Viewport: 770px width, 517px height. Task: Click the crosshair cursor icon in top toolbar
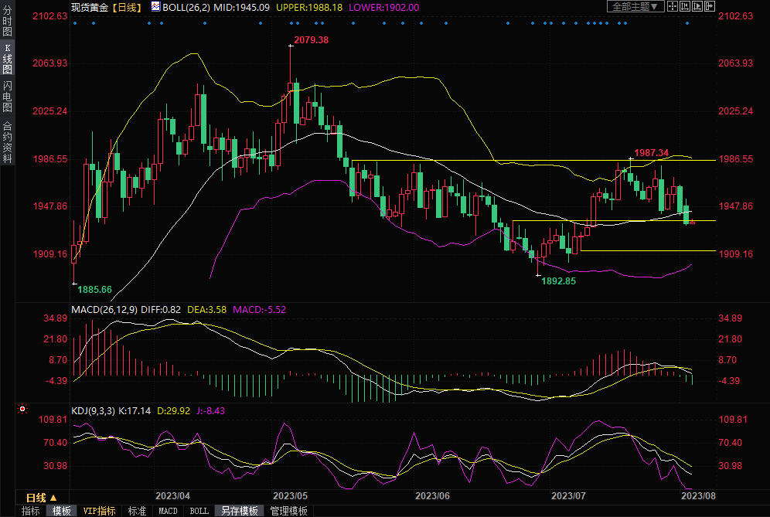673,6
